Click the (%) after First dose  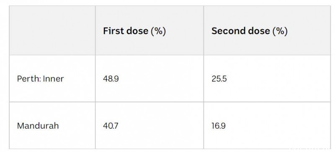pos(158,31)
